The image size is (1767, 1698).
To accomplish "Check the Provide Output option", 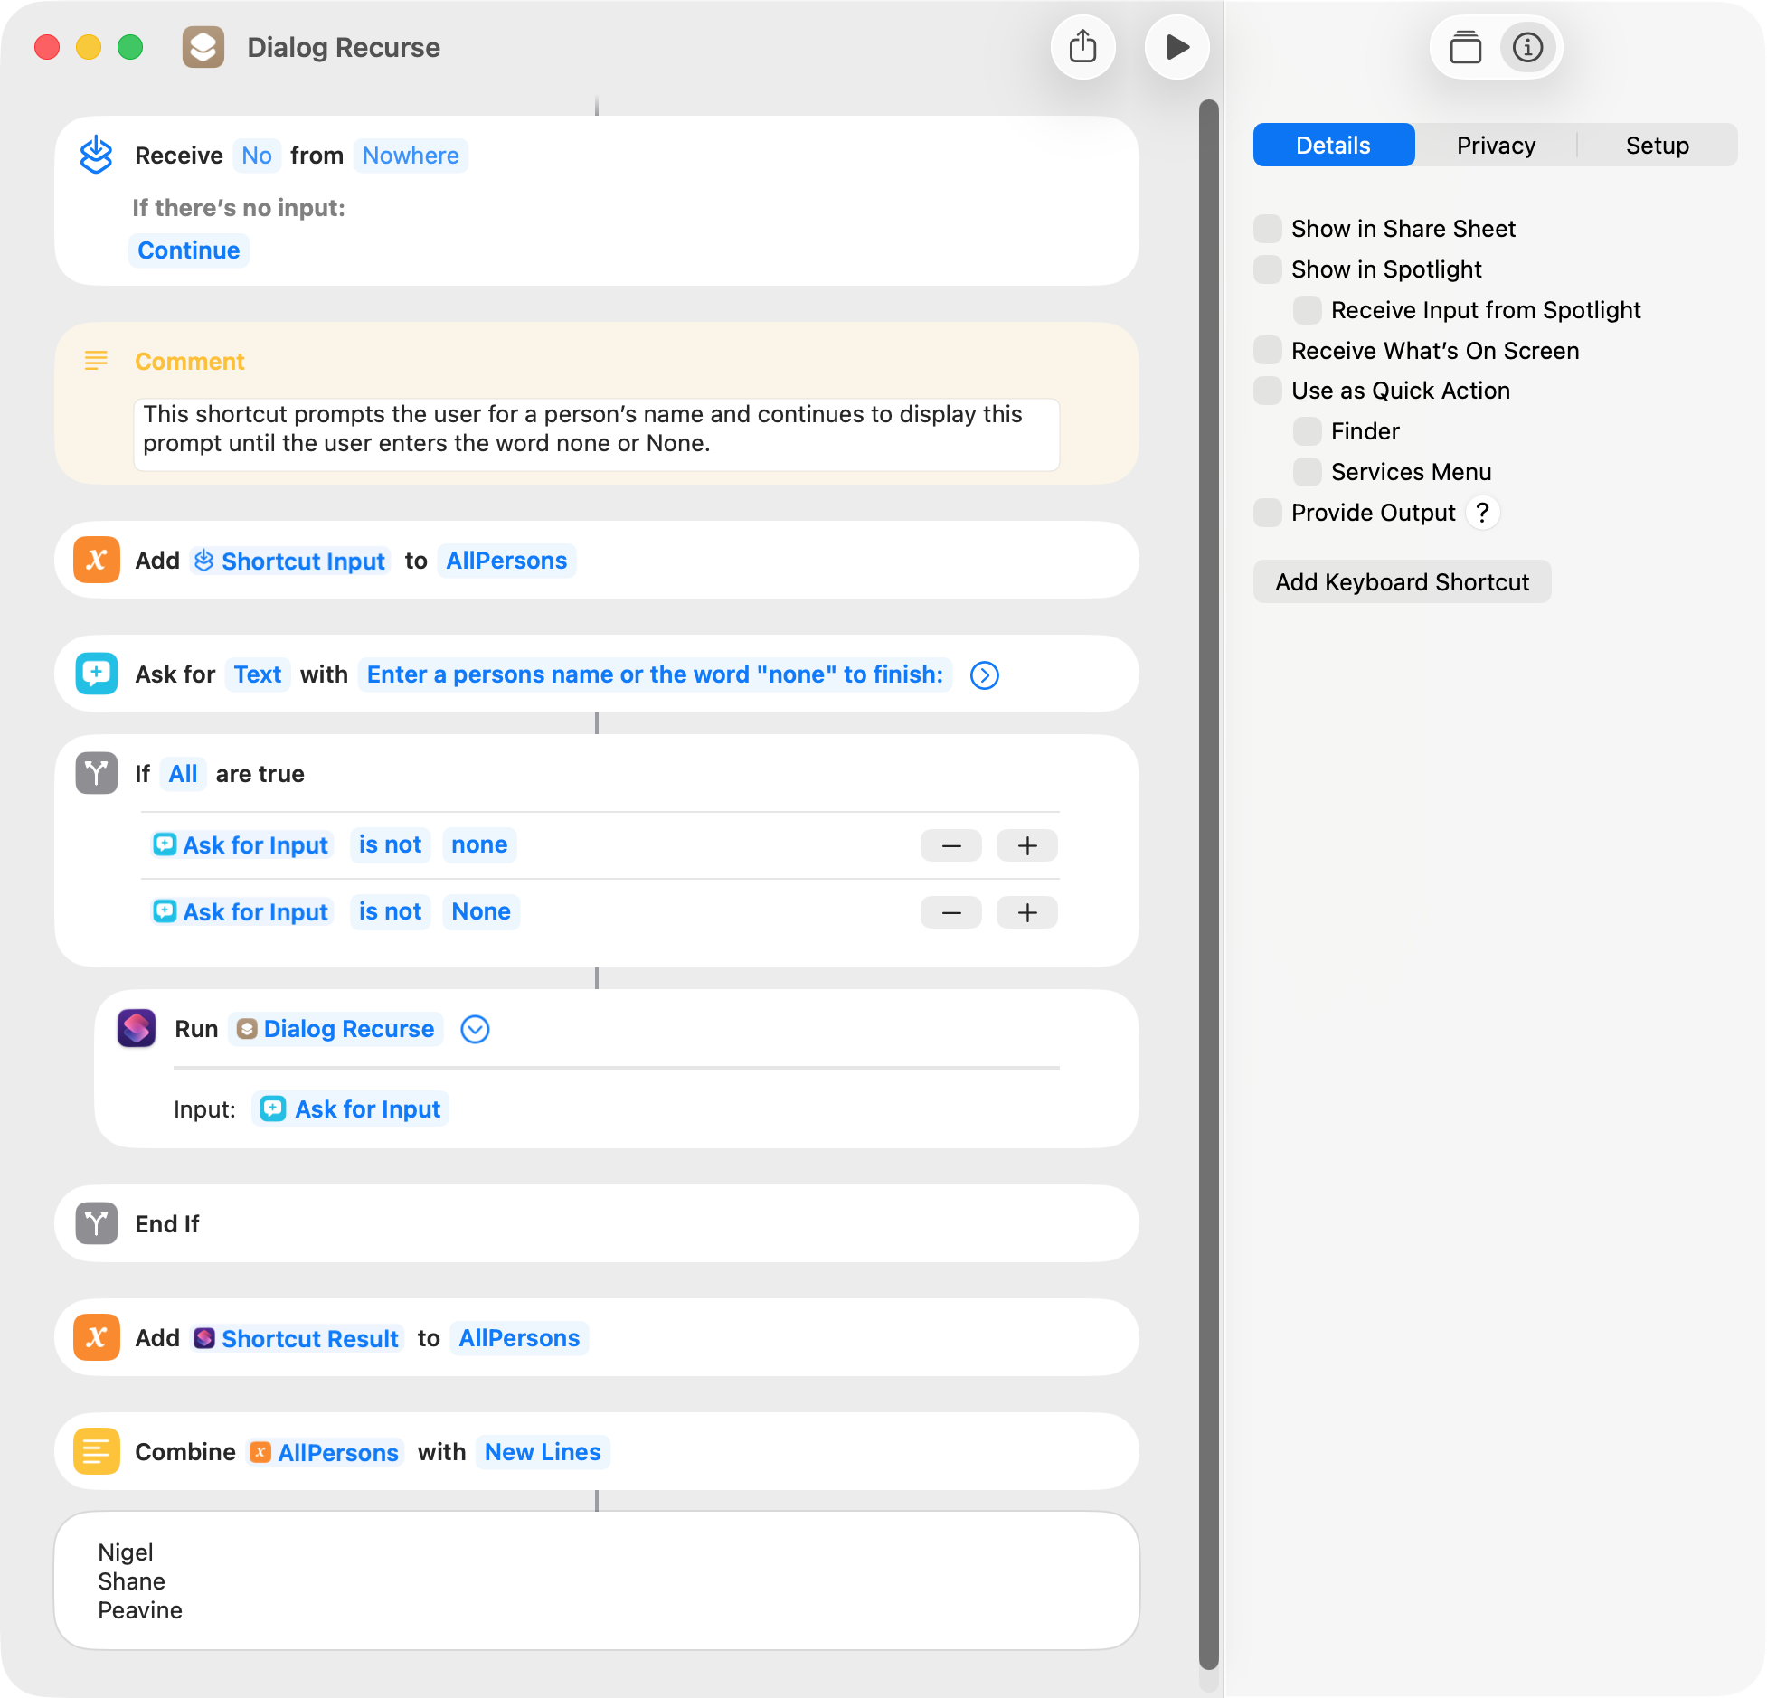I will 1268,513.
